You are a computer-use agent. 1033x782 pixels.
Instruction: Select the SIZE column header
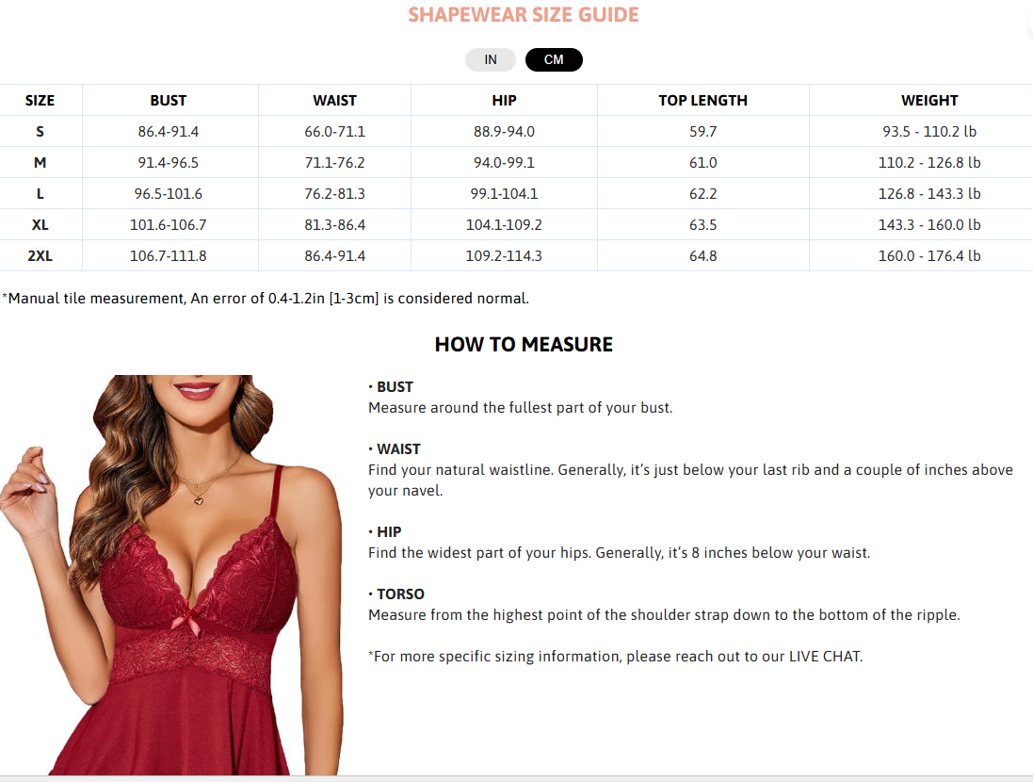40,100
